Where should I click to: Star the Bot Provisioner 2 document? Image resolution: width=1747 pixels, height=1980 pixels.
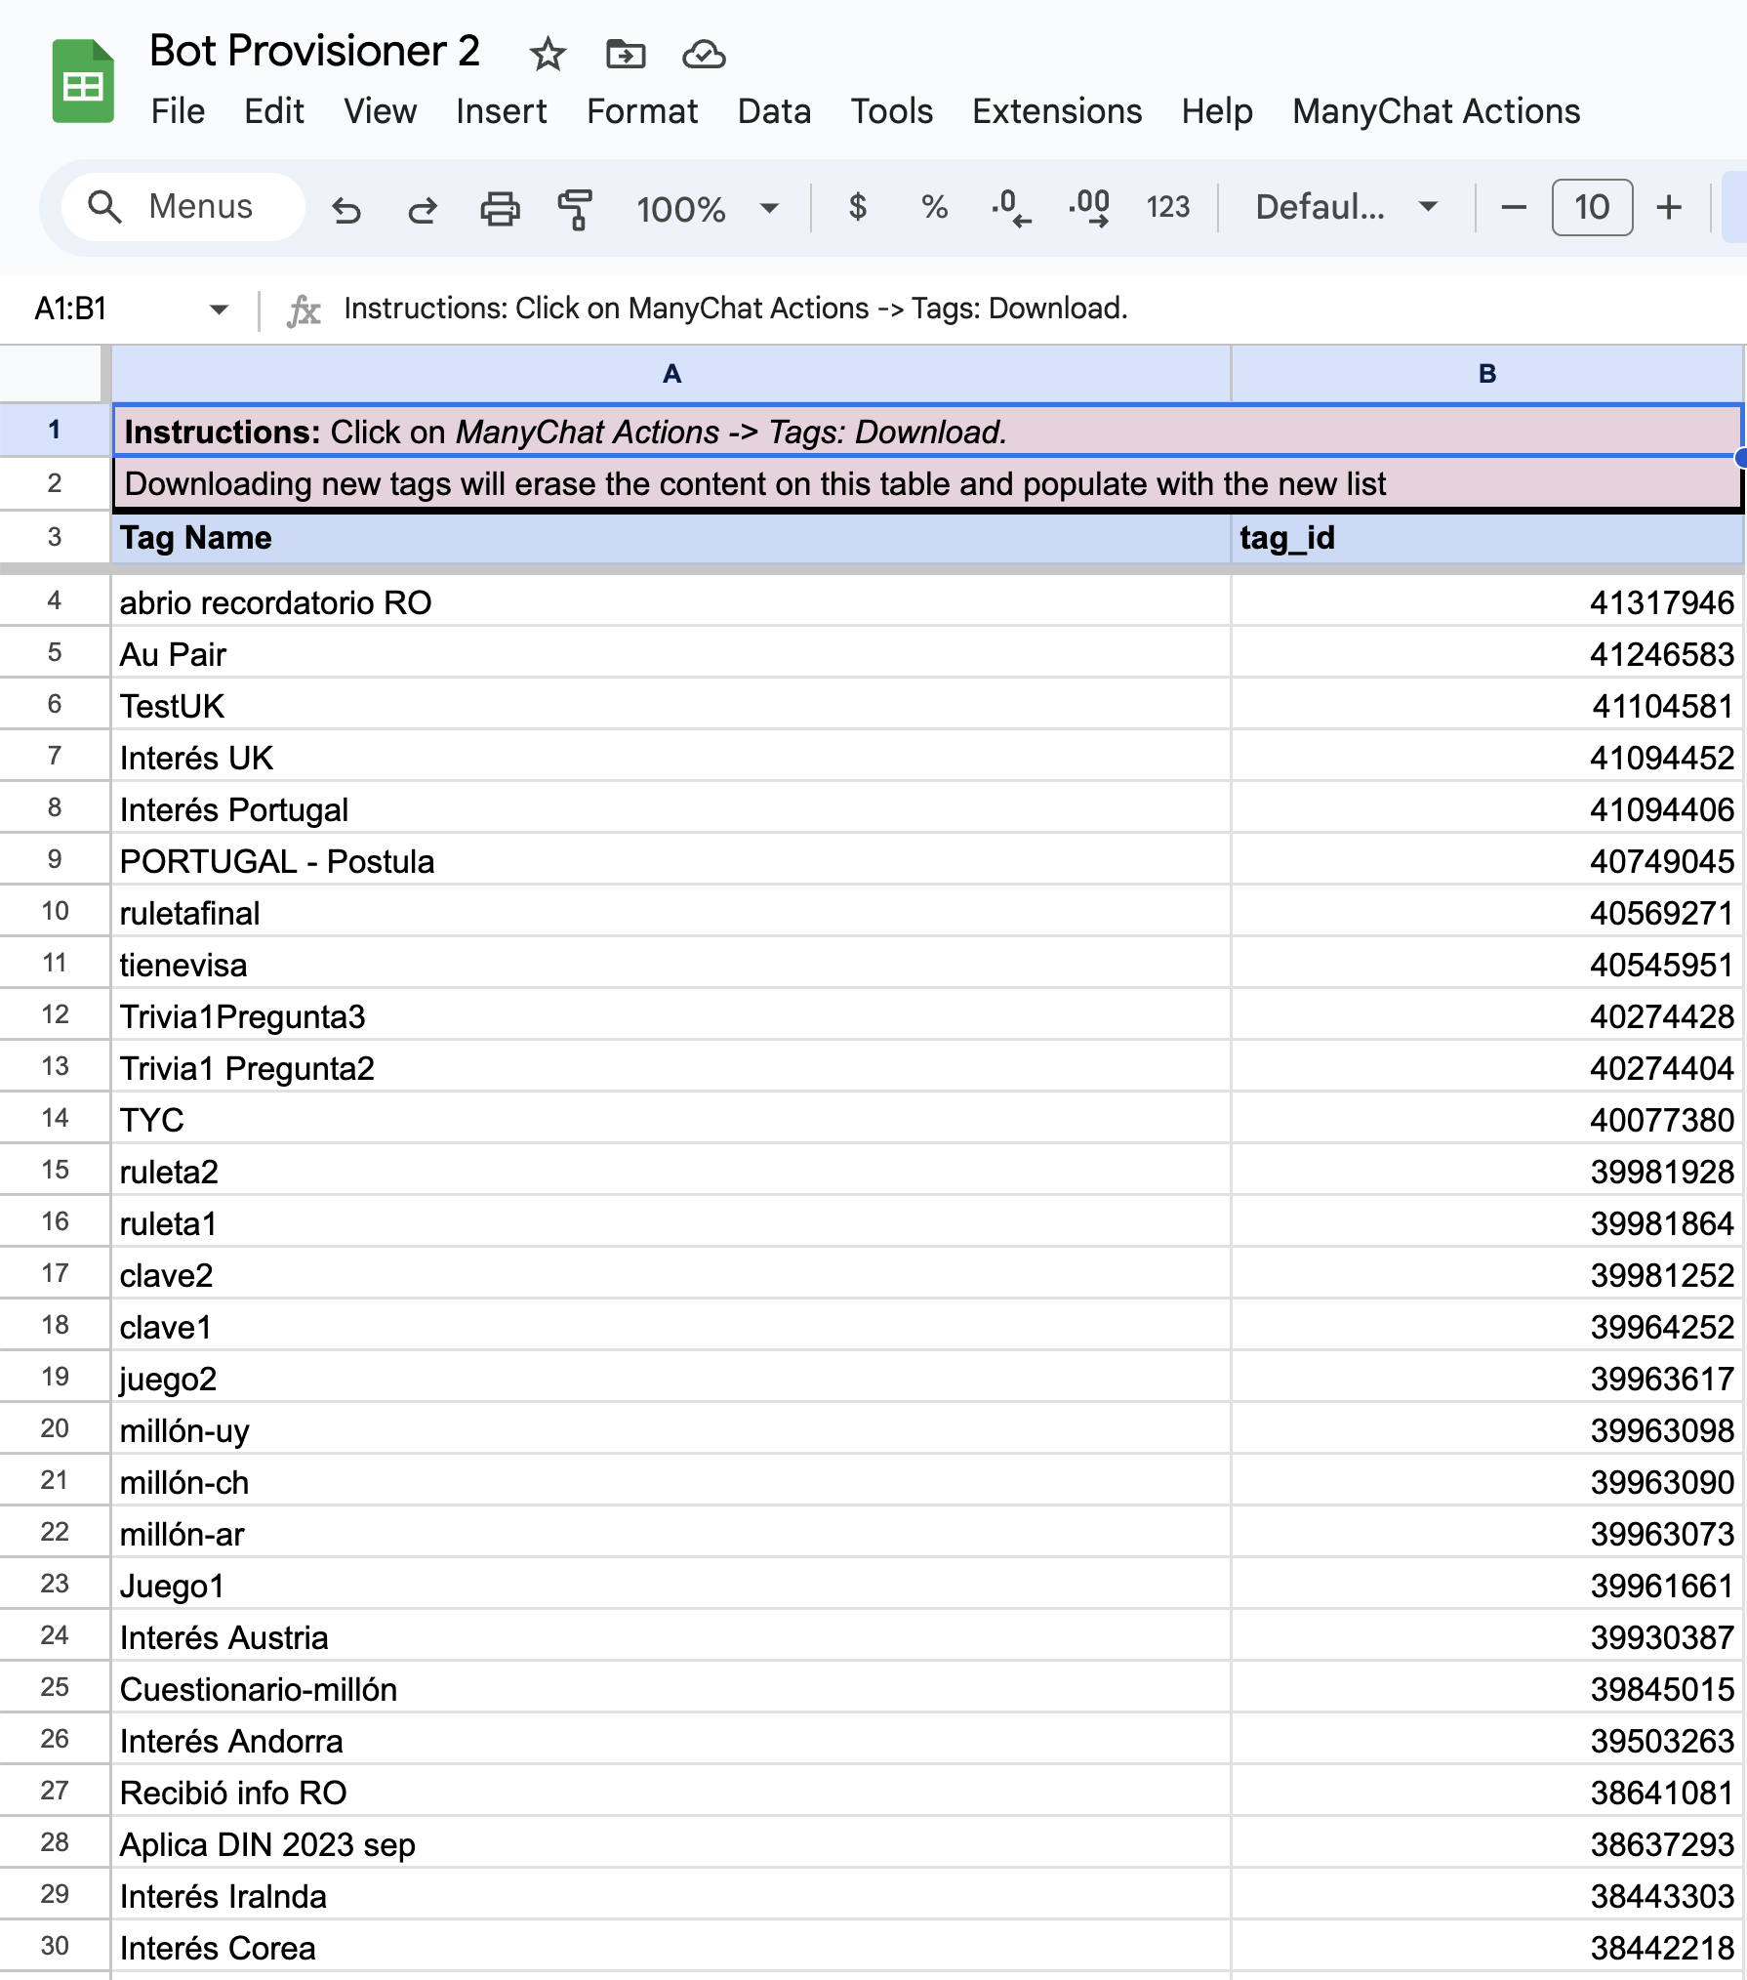(x=548, y=55)
